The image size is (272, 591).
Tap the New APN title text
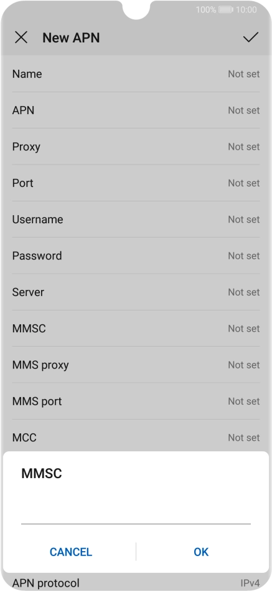(71, 37)
